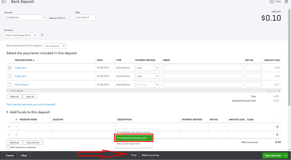Viewport: 291px width, 160px height.
Task: Click the Payment Method header in payments table
Action: (145, 60)
